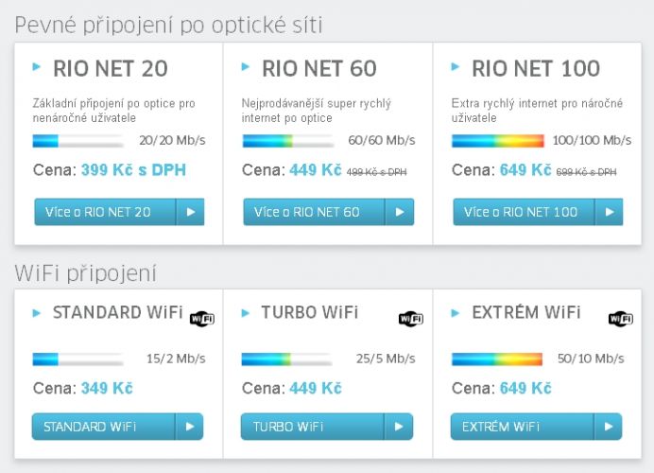Open Více o RIO NET 20
Image resolution: width=654 pixels, height=473 pixels.
pyautogui.click(x=119, y=212)
